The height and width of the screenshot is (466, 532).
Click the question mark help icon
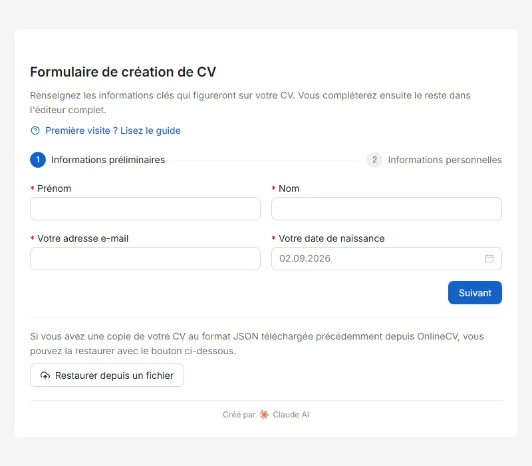(35, 130)
